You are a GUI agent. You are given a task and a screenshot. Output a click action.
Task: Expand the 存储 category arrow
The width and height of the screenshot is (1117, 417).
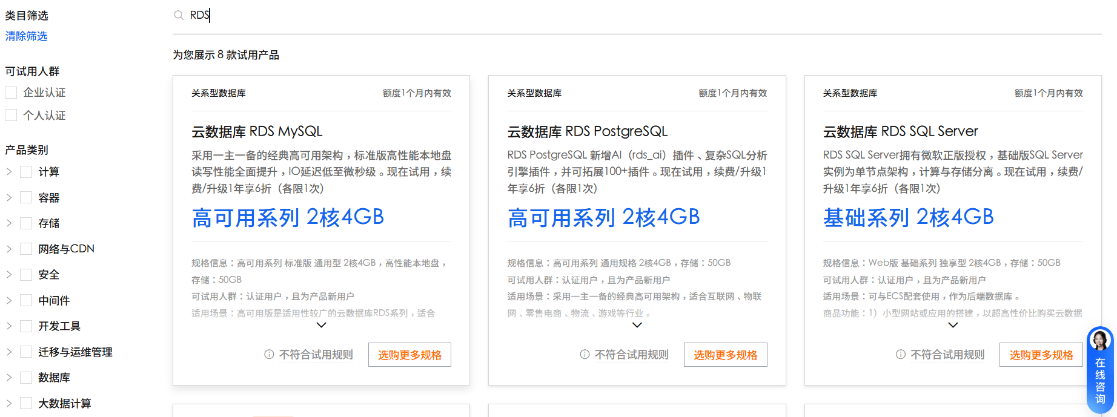pyautogui.click(x=9, y=223)
